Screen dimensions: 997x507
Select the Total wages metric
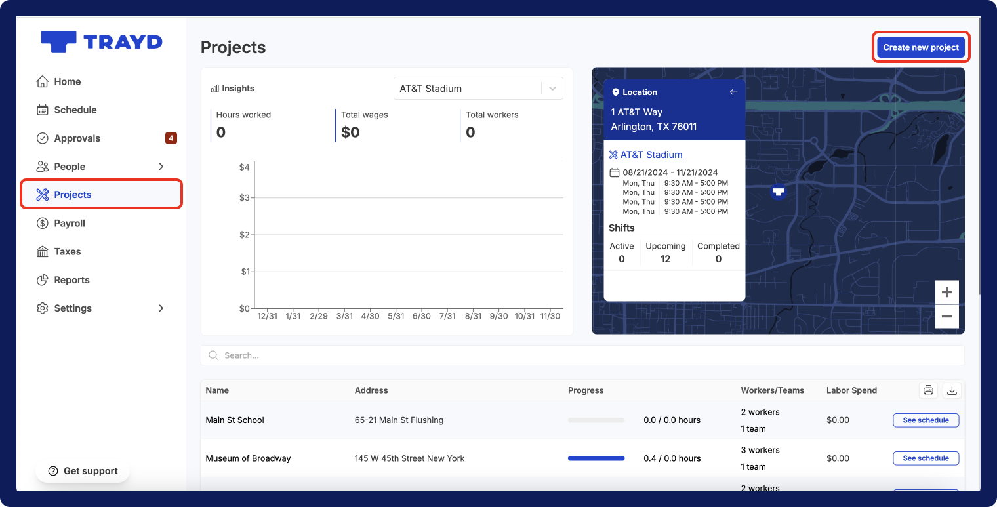365,125
